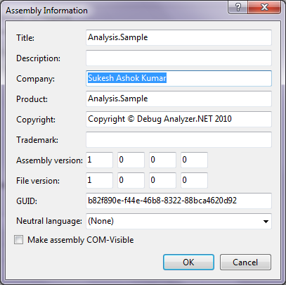Image resolution: width=286 pixels, height=285 pixels.
Task: Close the Assembly Information dialog
Action: click(264, 7)
